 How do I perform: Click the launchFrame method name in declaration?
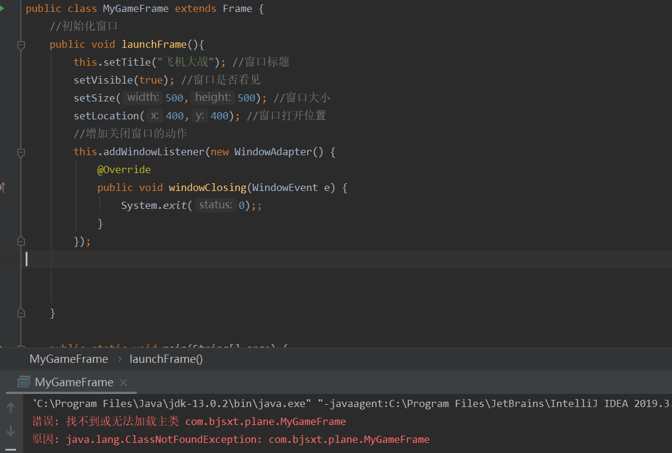pos(154,44)
